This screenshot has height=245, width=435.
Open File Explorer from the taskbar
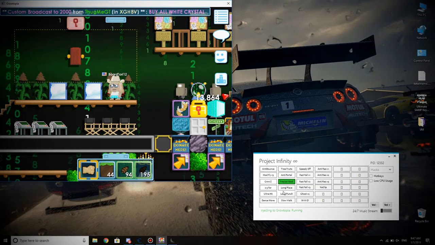point(95,241)
